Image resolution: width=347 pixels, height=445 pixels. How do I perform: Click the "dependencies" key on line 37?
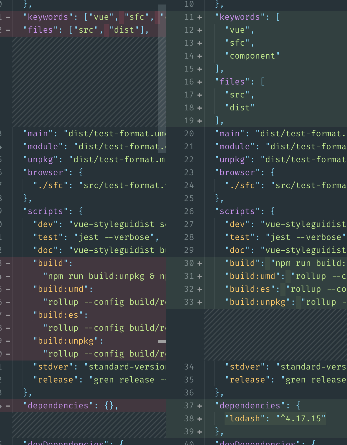(x=250, y=406)
